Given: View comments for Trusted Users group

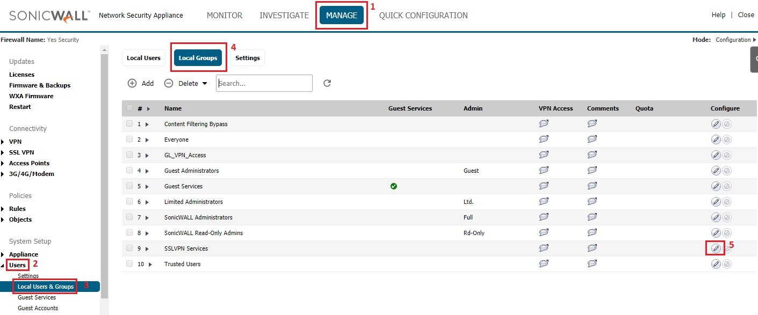Looking at the screenshot, I should (x=592, y=263).
